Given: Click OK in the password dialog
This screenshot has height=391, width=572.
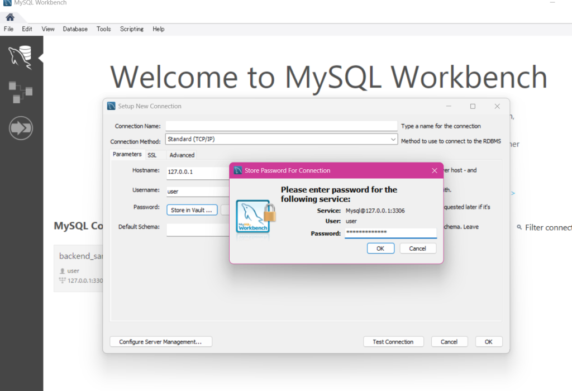Looking at the screenshot, I should pos(380,249).
